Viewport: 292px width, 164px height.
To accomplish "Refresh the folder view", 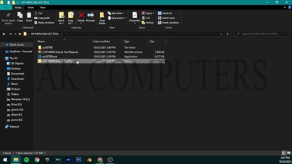I will [227, 34].
